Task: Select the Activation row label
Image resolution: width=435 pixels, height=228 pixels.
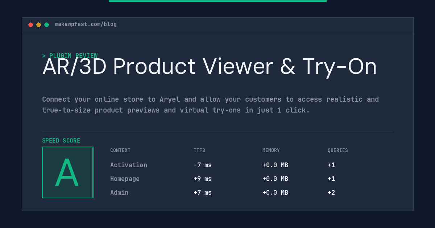Action: 129,165
